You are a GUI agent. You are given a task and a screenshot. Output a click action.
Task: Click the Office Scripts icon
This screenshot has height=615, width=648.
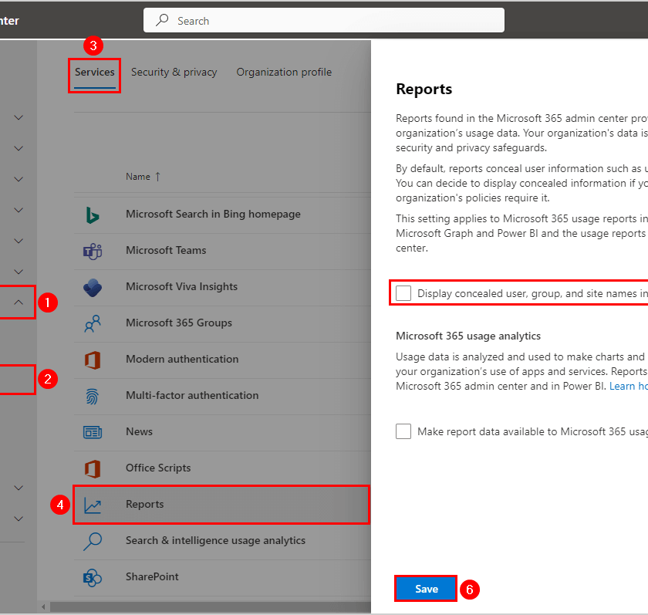tap(93, 468)
